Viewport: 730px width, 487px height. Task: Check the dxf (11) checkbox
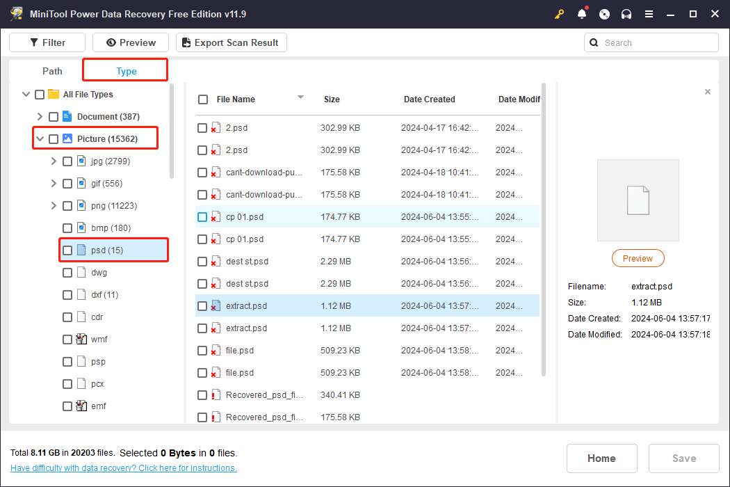(x=67, y=295)
